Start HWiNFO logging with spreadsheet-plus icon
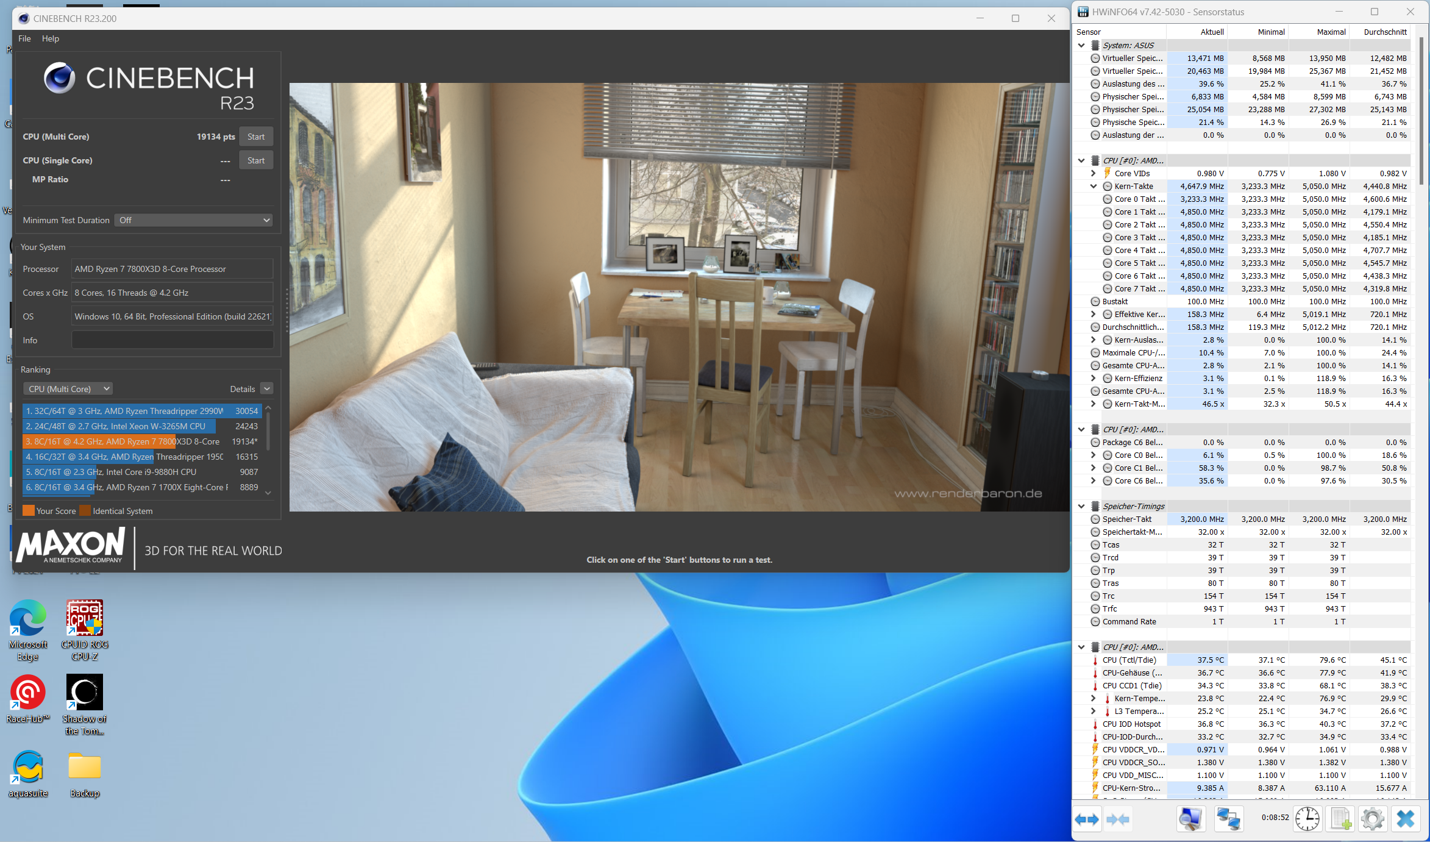The width and height of the screenshot is (1430, 842). point(1340,819)
